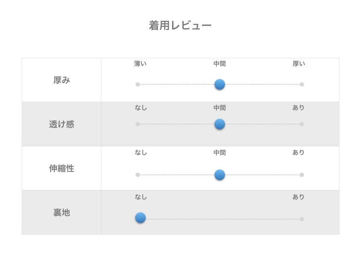The width and height of the screenshot is (361, 271).
Task: Set 透け感 slider to なし endpoint
Action: (x=138, y=124)
